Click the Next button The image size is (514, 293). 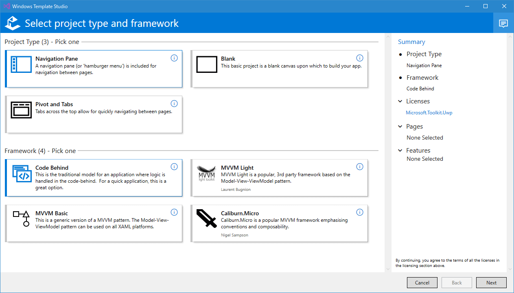click(491, 282)
